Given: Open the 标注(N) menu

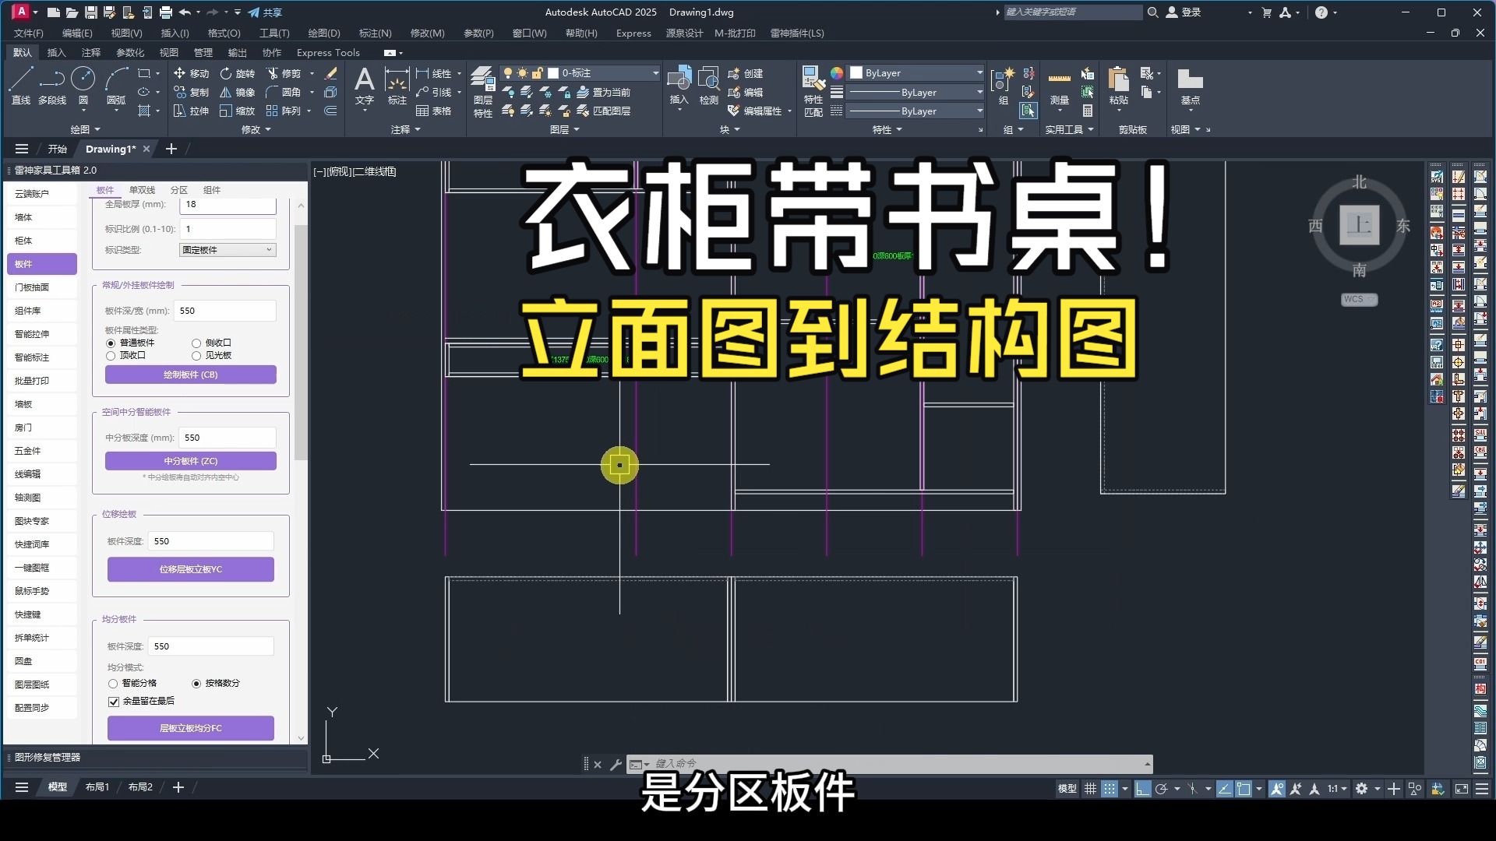Looking at the screenshot, I should tap(375, 33).
